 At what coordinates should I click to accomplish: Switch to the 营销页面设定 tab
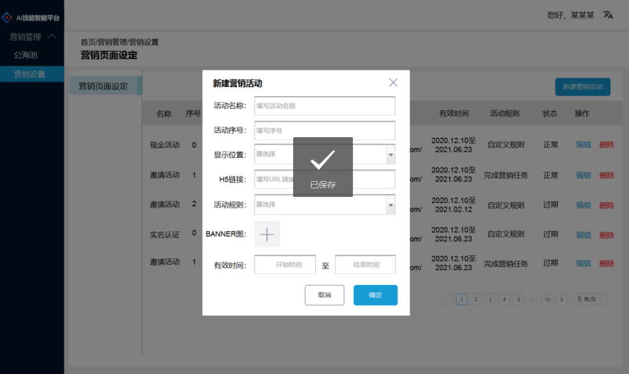(105, 85)
